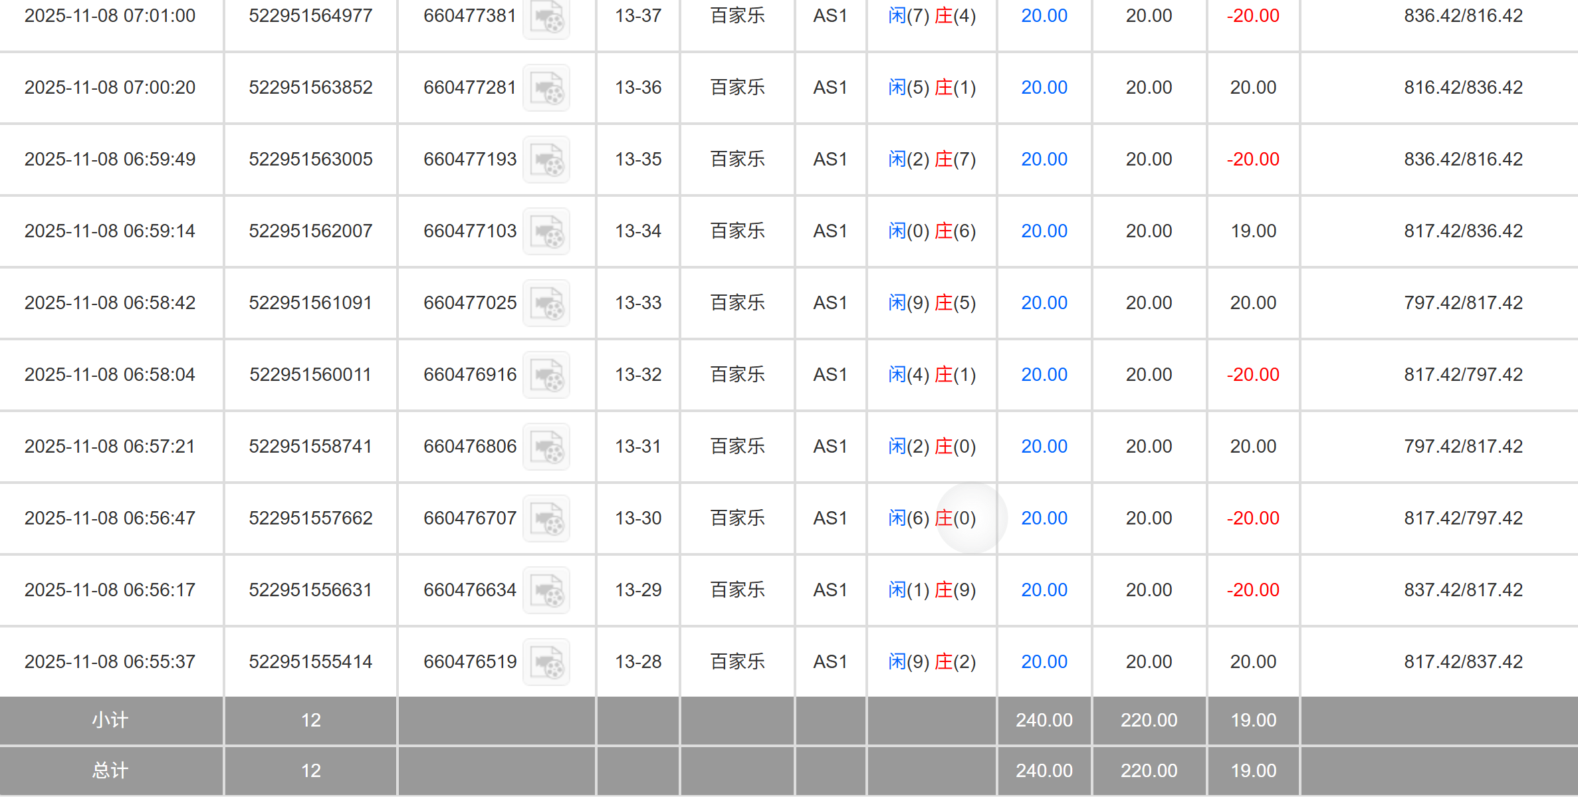Open blue 20.00 bet amount for round 13-37
1578x797 pixels.
tap(1044, 16)
